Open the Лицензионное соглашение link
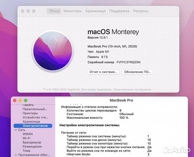This screenshot has width=194, height=157. click(132, 90)
